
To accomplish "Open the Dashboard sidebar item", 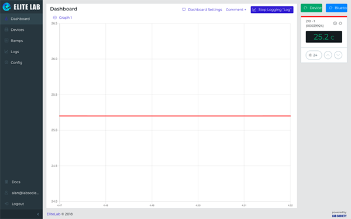I will (x=21, y=19).
